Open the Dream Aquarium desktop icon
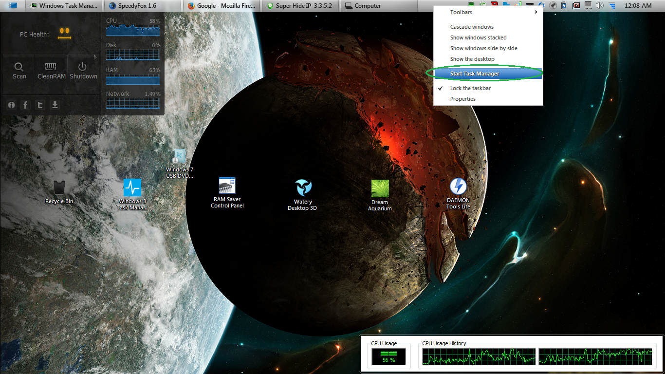Image resolution: width=665 pixels, height=374 pixels. [x=380, y=195]
